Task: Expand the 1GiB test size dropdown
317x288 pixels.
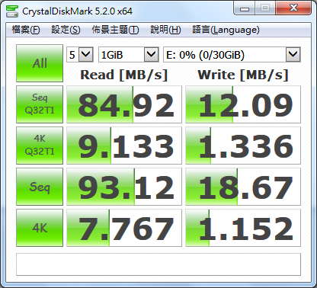Action: 151,54
